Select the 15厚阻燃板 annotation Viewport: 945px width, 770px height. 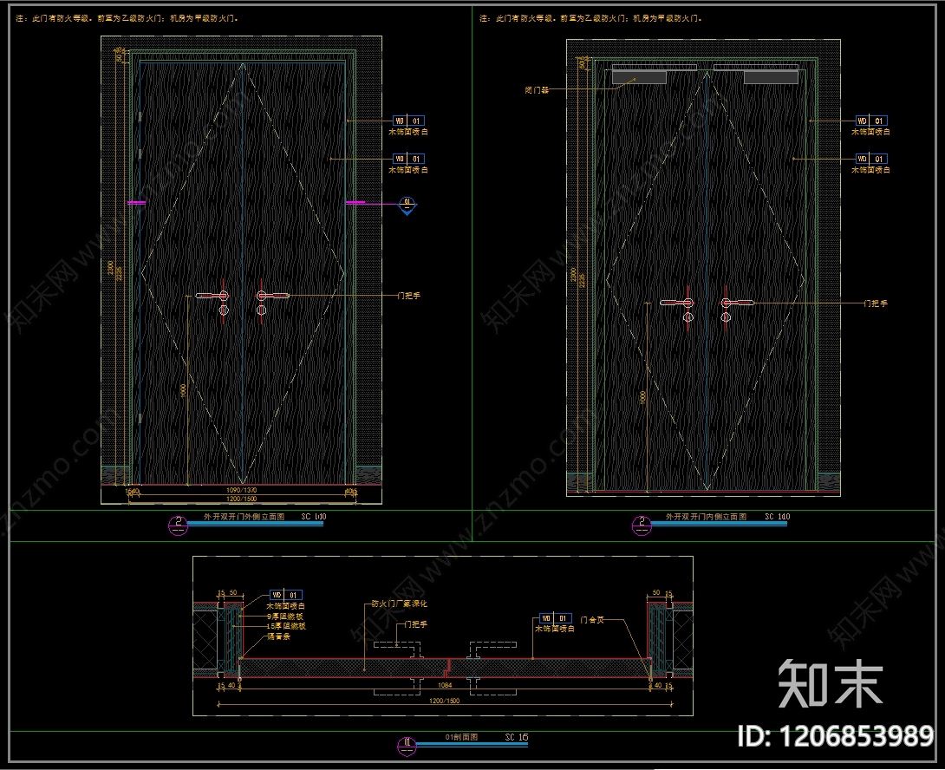point(286,626)
